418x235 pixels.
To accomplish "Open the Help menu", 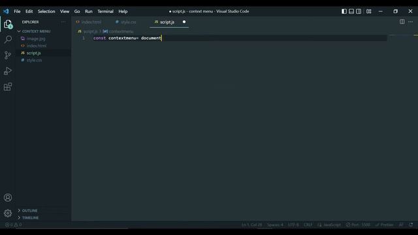I will (123, 11).
